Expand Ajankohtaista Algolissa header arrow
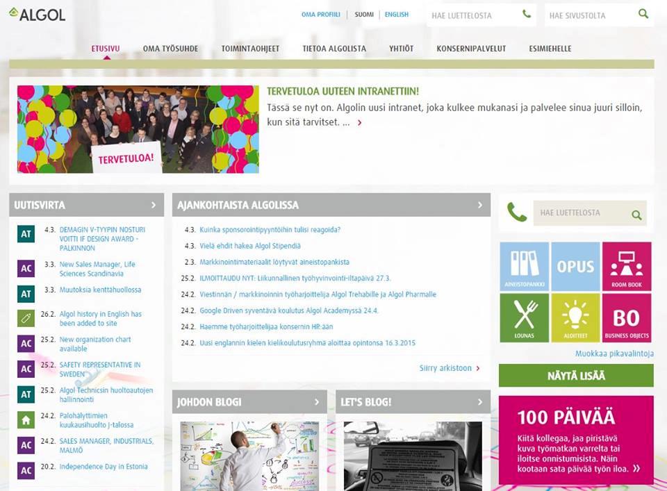 click(x=480, y=205)
